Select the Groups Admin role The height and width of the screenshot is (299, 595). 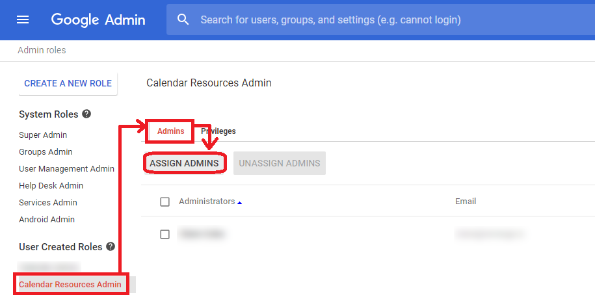(46, 152)
